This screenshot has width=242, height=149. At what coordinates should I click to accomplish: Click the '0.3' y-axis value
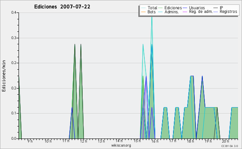pyautogui.click(x=14, y=38)
